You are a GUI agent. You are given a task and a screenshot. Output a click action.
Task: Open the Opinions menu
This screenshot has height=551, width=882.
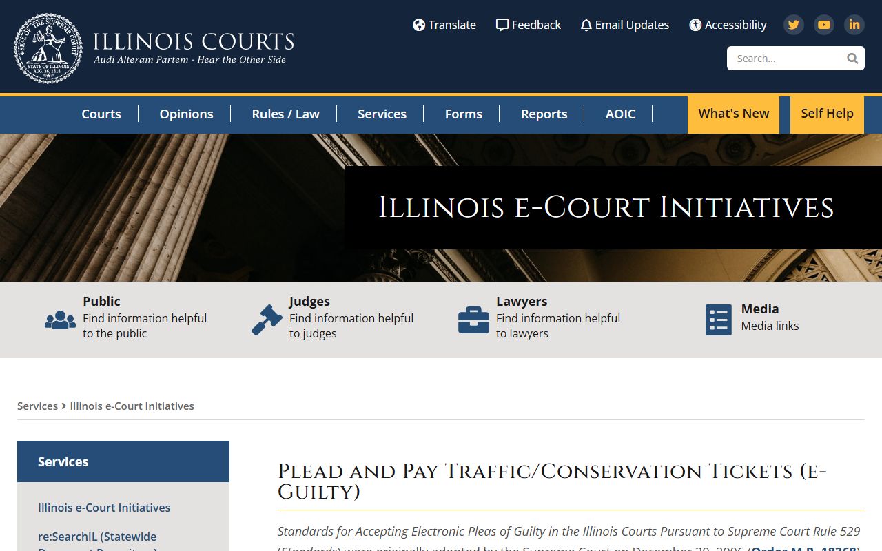pos(186,114)
